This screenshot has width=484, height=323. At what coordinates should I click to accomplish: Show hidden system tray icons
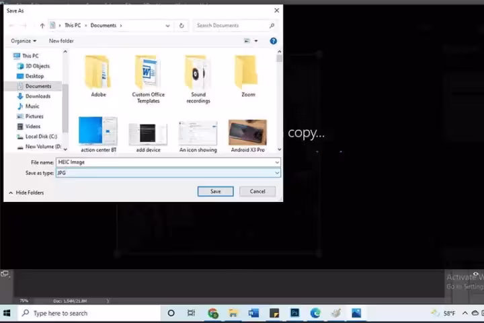click(465, 314)
